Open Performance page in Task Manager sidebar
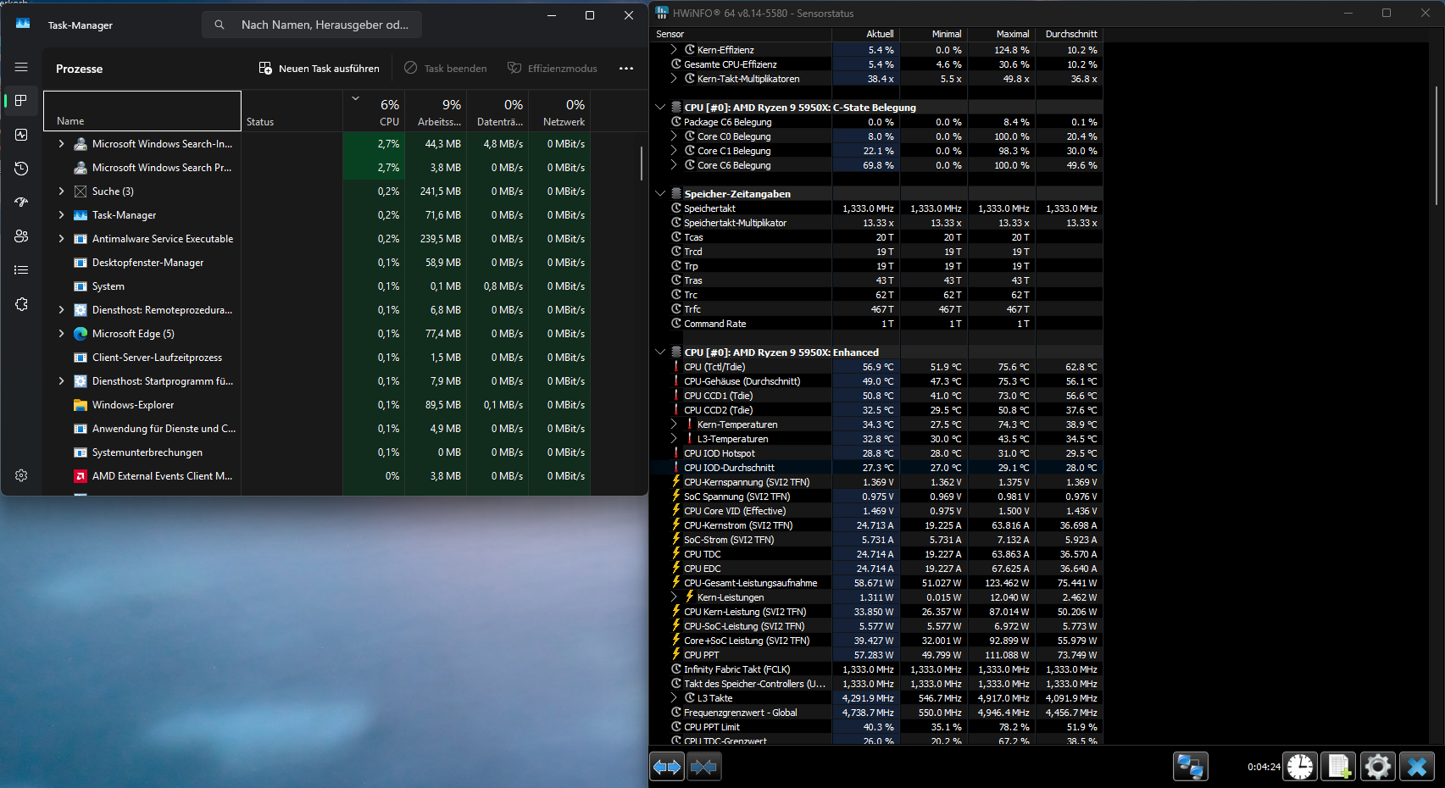 pos(21,135)
